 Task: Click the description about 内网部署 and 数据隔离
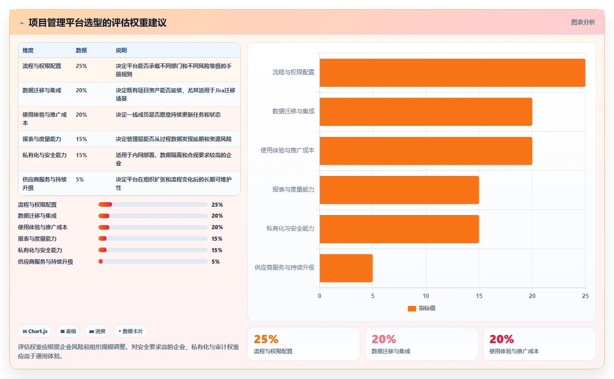174,159
